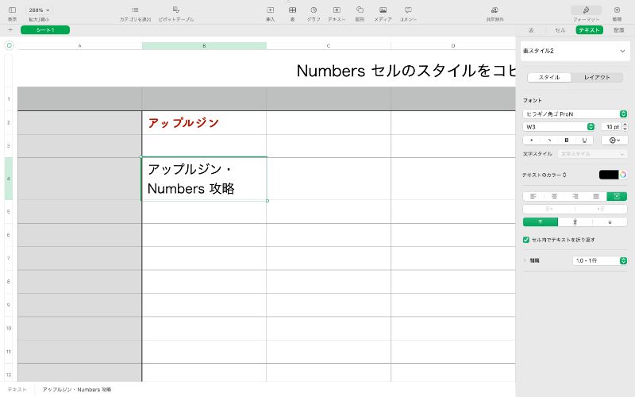Justify text alignment
The width and height of the screenshot is (635, 397).
pos(596,196)
